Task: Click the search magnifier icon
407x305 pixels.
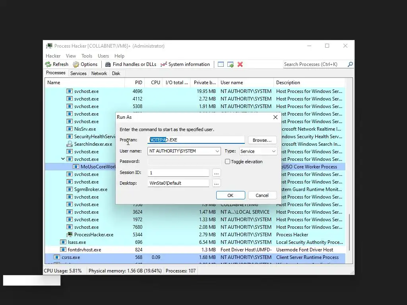Action: [x=350, y=64]
